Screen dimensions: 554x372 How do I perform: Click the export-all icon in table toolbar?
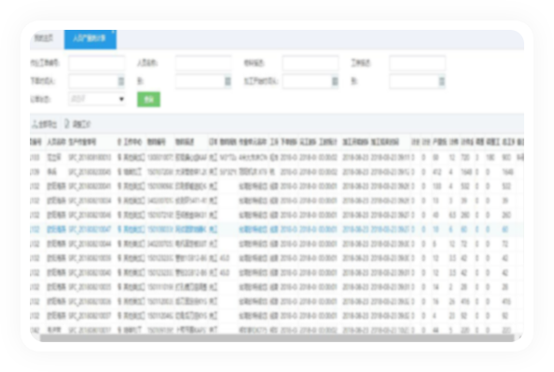pos(35,124)
